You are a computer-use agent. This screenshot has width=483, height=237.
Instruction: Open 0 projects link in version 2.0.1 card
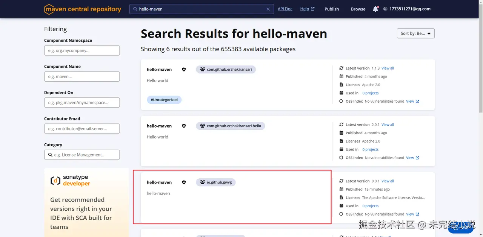(x=370, y=149)
